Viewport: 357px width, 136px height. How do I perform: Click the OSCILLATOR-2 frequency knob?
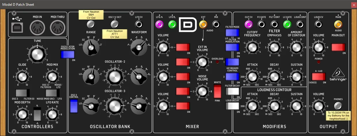coord(115,76)
